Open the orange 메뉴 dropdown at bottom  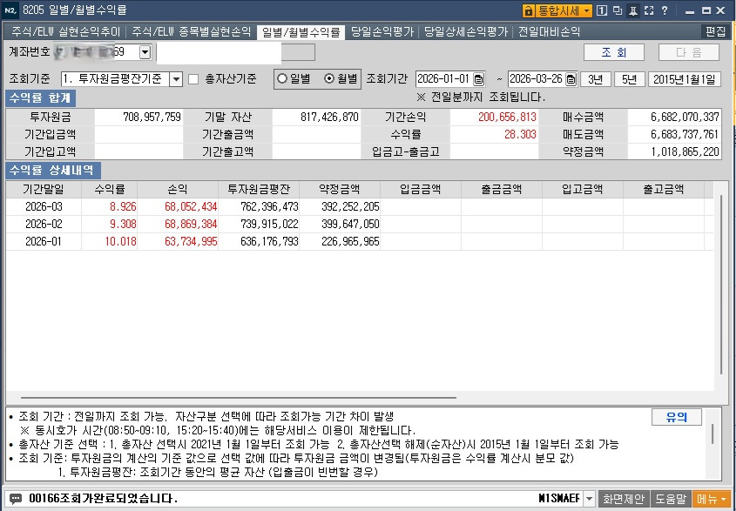click(x=712, y=499)
